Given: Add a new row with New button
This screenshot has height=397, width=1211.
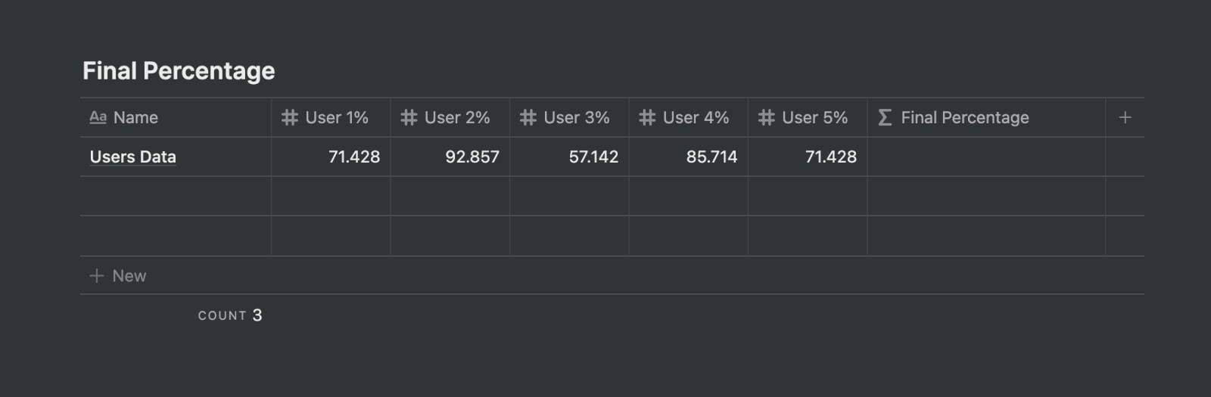Looking at the screenshot, I should (118, 276).
